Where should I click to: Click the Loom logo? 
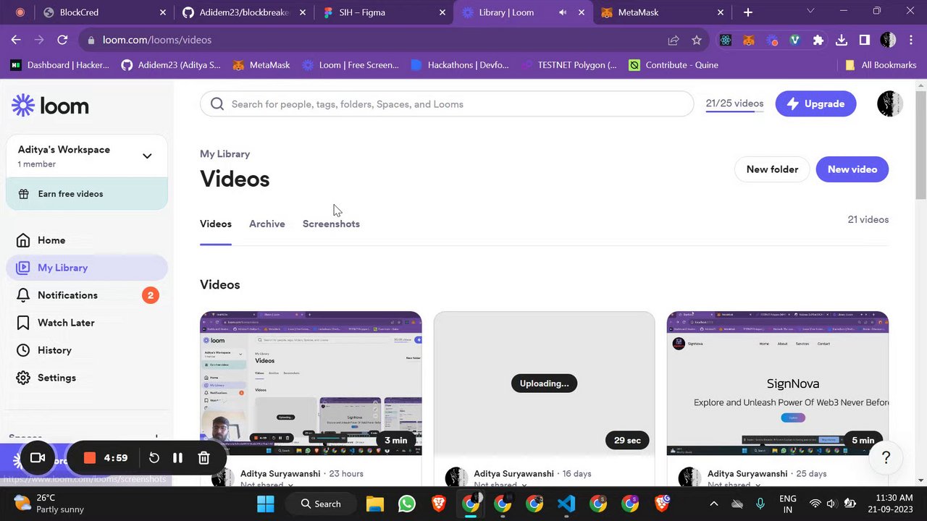[50, 106]
